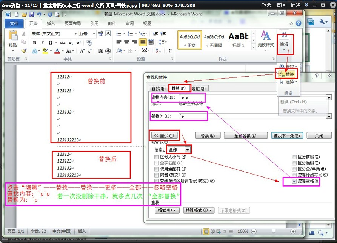337x243 pixels.
Task: Click the zoom slider handle
Action: pyautogui.click(x=273, y=231)
